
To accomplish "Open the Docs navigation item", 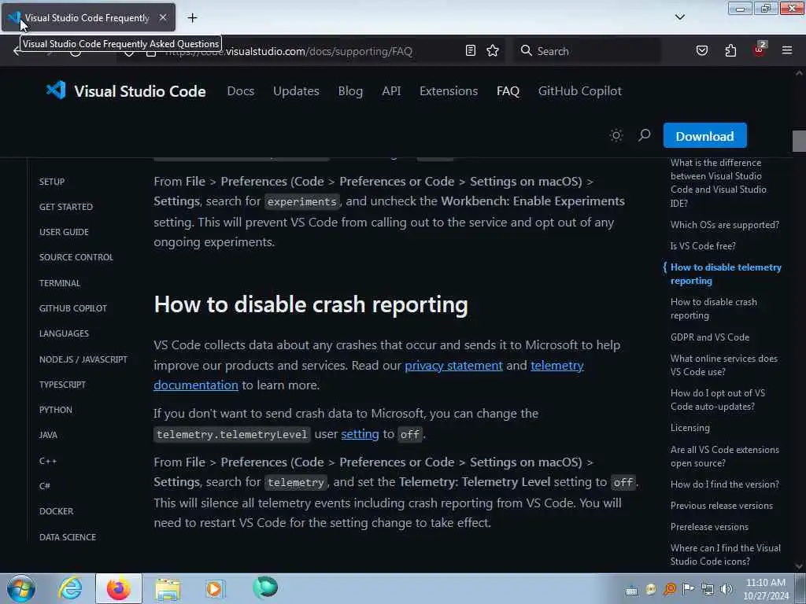I will tap(241, 91).
